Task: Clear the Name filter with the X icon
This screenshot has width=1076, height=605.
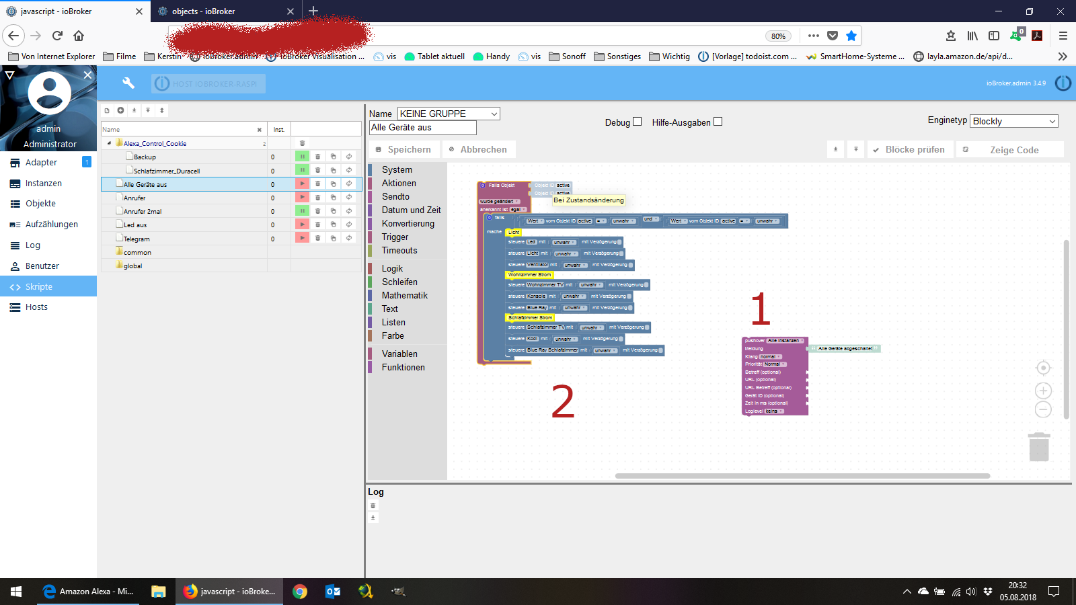Action: 260,130
